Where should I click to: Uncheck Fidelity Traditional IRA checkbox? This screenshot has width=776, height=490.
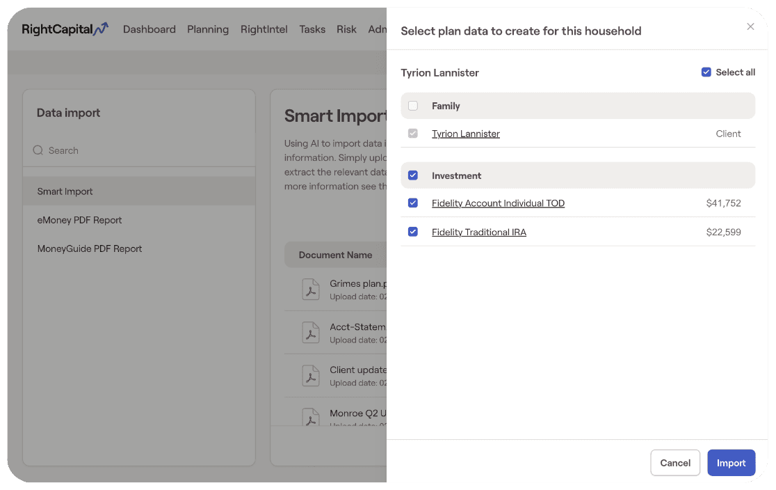coord(413,232)
